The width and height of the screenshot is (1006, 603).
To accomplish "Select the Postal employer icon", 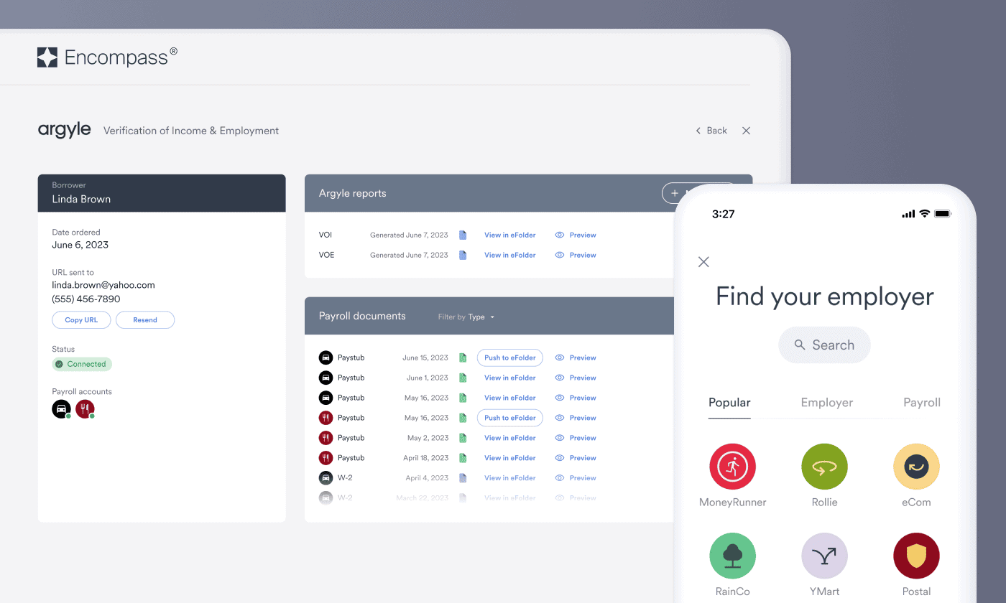I will point(916,556).
